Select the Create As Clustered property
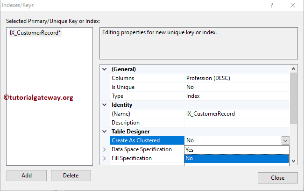The height and width of the screenshot is (191, 304). pos(147,140)
